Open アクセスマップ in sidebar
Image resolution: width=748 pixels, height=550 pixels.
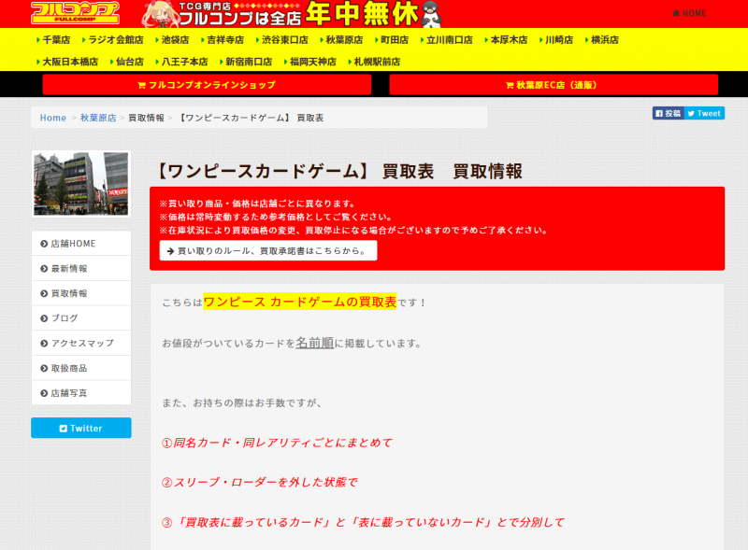pyautogui.click(x=82, y=343)
